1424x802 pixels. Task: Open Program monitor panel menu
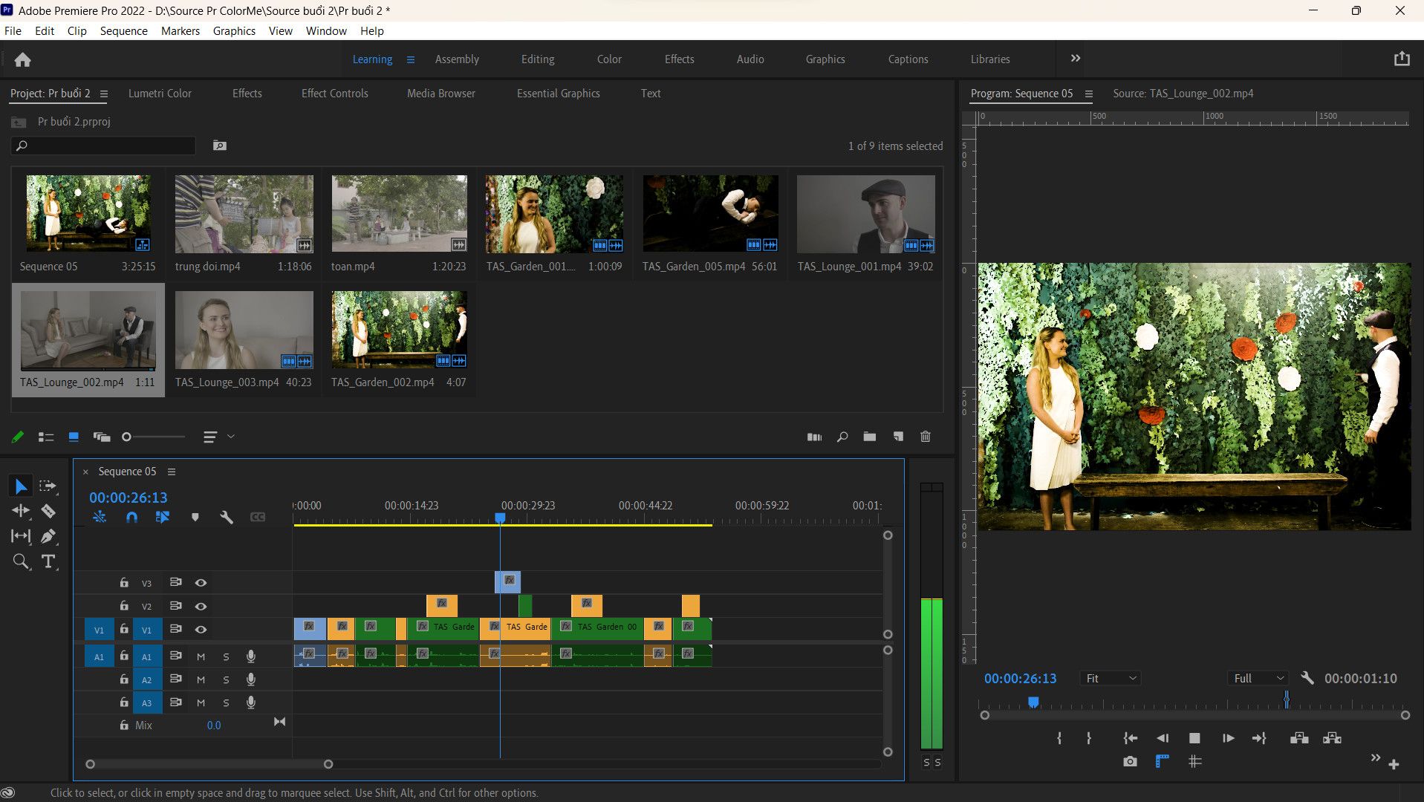[x=1088, y=94]
